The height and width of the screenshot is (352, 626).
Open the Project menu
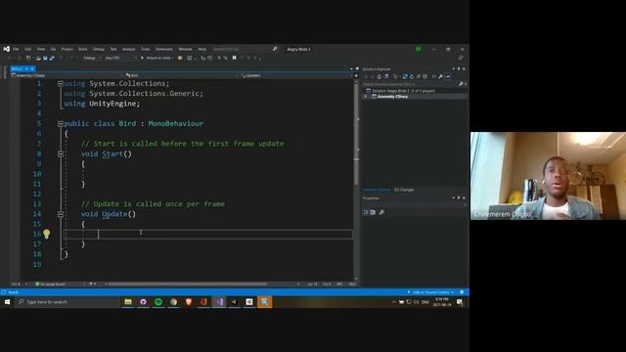point(67,49)
